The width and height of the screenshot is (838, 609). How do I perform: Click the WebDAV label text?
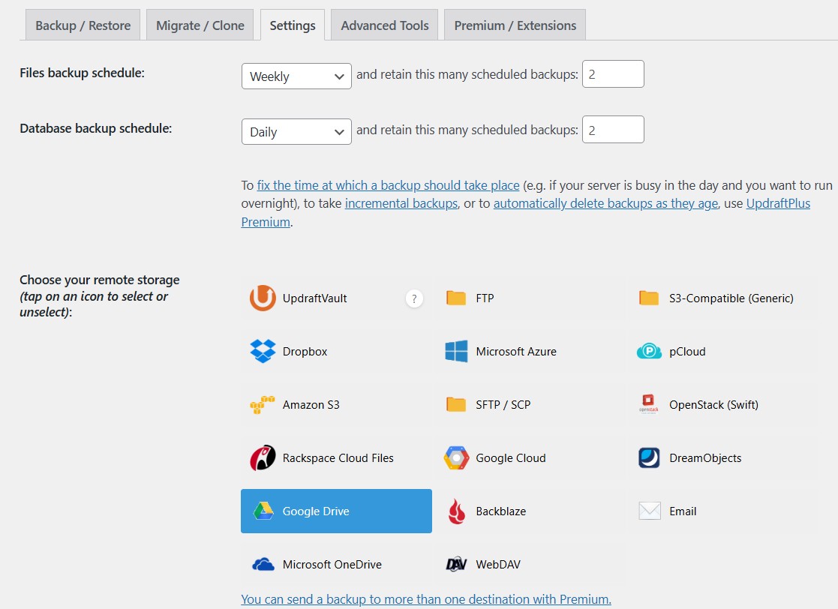click(x=498, y=564)
